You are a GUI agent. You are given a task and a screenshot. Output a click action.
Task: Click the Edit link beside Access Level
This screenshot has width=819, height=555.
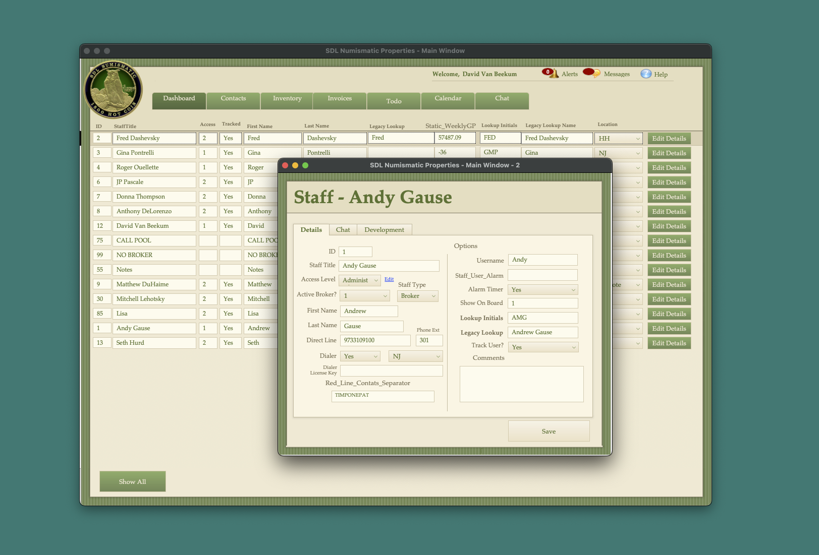[x=389, y=279]
